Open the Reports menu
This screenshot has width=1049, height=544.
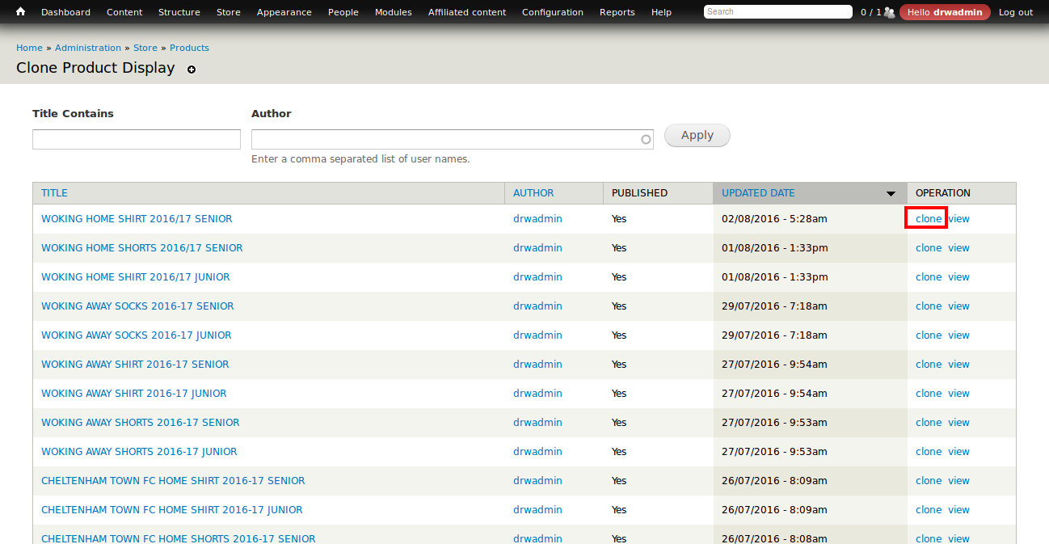pos(617,11)
